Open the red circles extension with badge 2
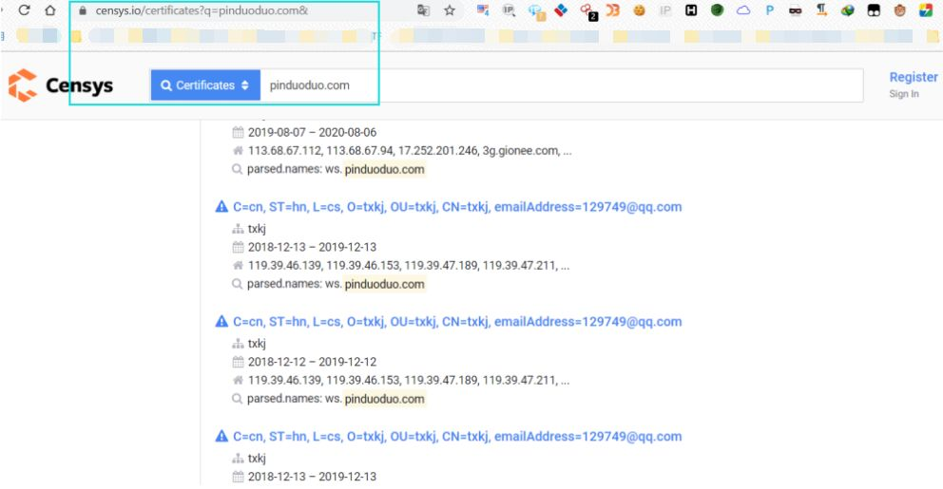Viewport: 943px width, 489px height. tap(587, 10)
